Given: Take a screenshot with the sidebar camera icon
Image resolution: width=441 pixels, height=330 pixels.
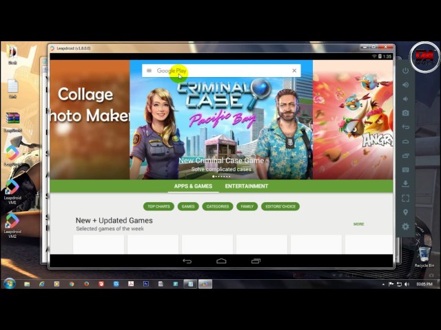Looking at the screenshot, I should (405, 113).
